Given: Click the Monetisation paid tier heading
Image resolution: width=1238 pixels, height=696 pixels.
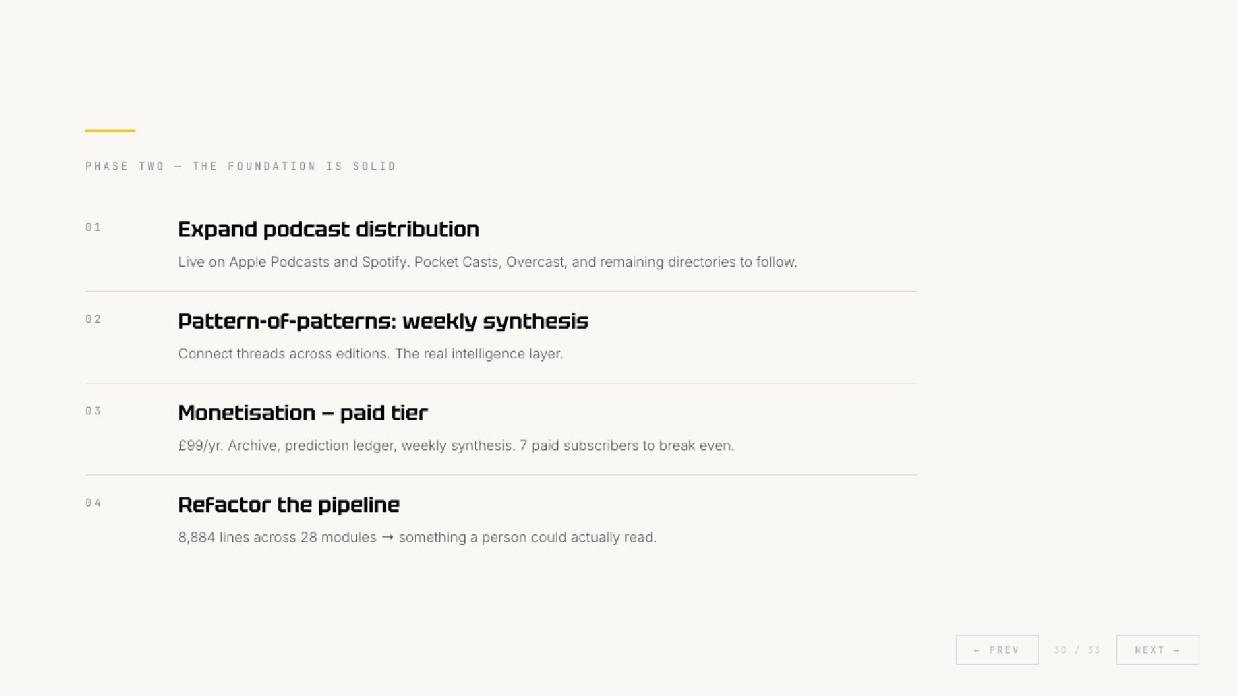Looking at the screenshot, I should (303, 413).
